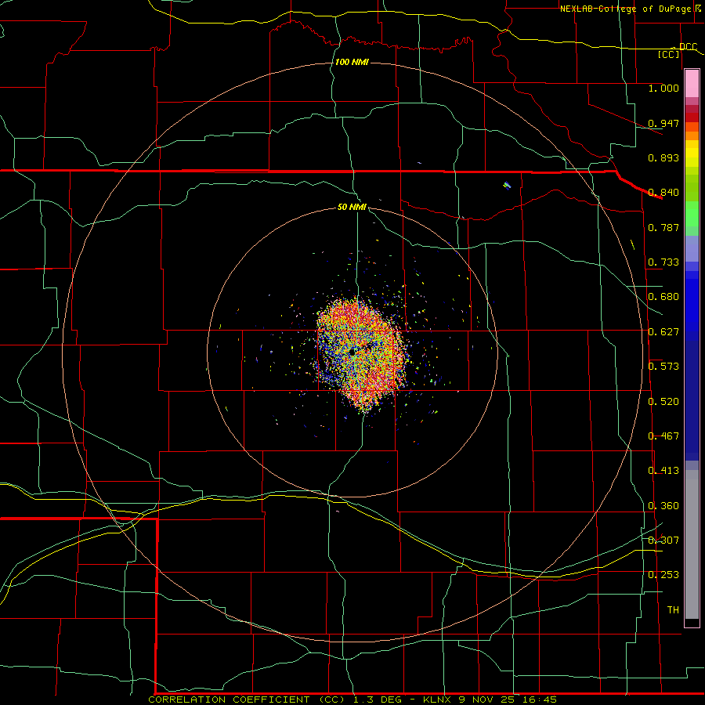Click the "16:45" time stamp
705x705 pixels.
pyautogui.click(x=540, y=700)
